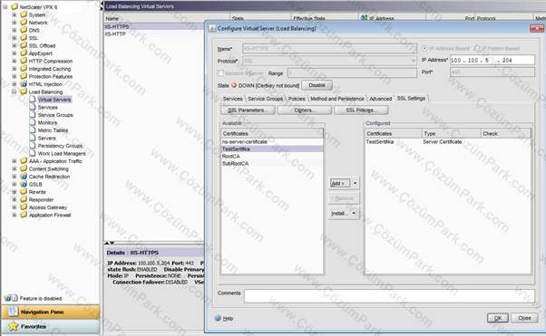The image size is (546, 336).
Task: Switch to the Advanced tab
Action: (x=381, y=99)
